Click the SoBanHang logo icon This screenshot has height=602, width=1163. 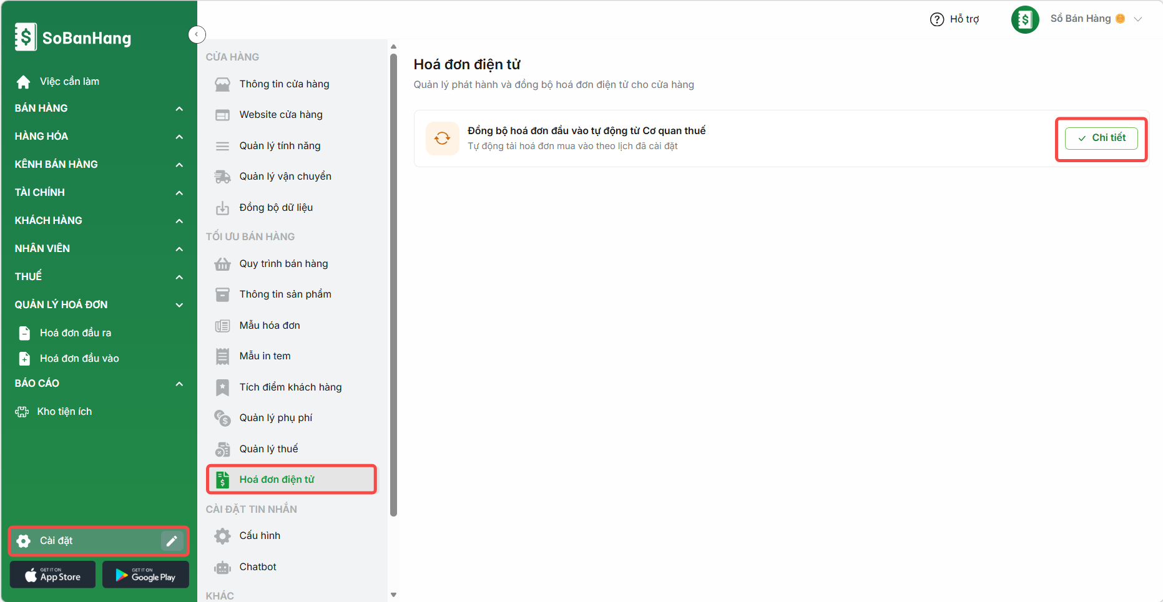click(x=26, y=37)
